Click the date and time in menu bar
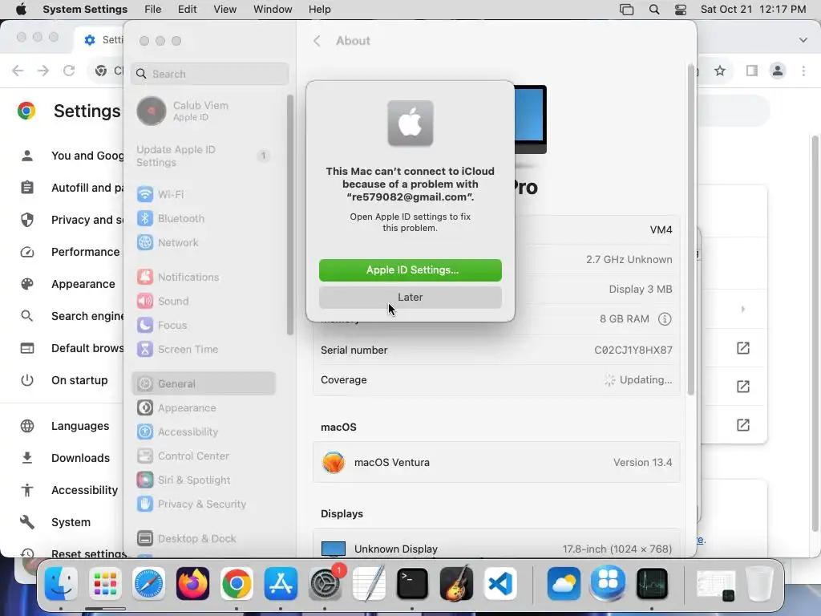The height and width of the screenshot is (616, 821). (753, 10)
